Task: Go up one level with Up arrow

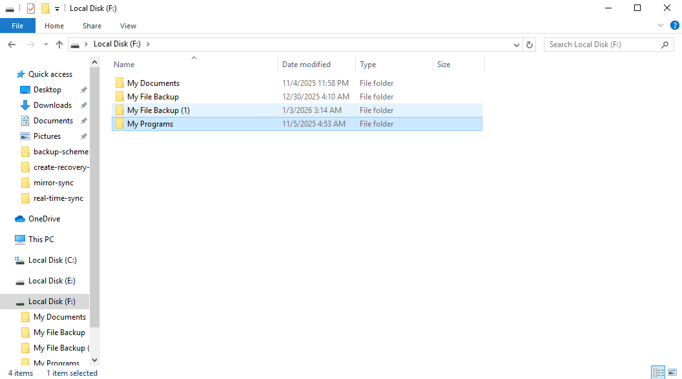Action: pyautogui.click(x=59, y=45)
